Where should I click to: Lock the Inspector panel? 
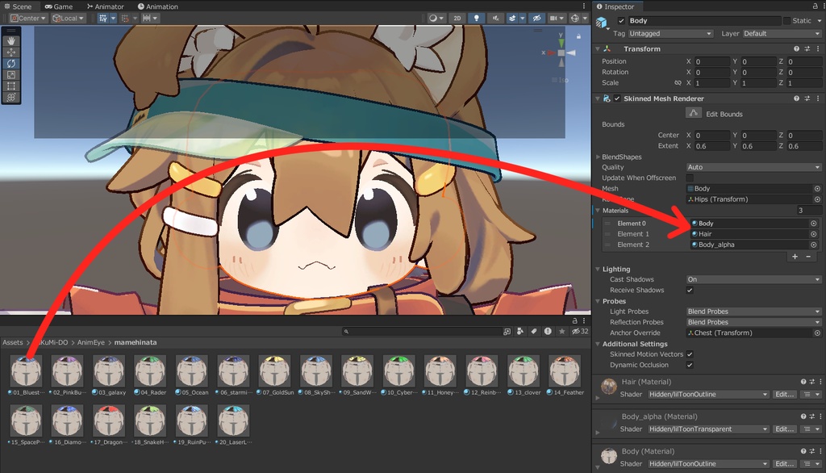coord(815,6)
